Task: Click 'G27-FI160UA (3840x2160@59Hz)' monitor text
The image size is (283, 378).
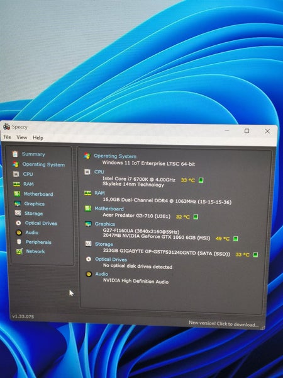Action: (x=141, y=231)
